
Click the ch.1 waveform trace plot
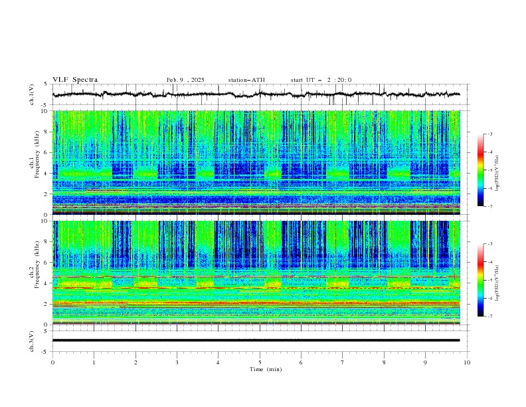click(256, 94)
